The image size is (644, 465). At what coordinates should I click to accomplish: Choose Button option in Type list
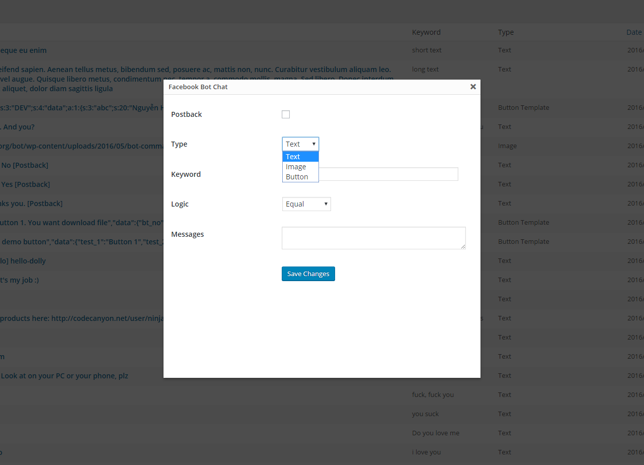300,177
